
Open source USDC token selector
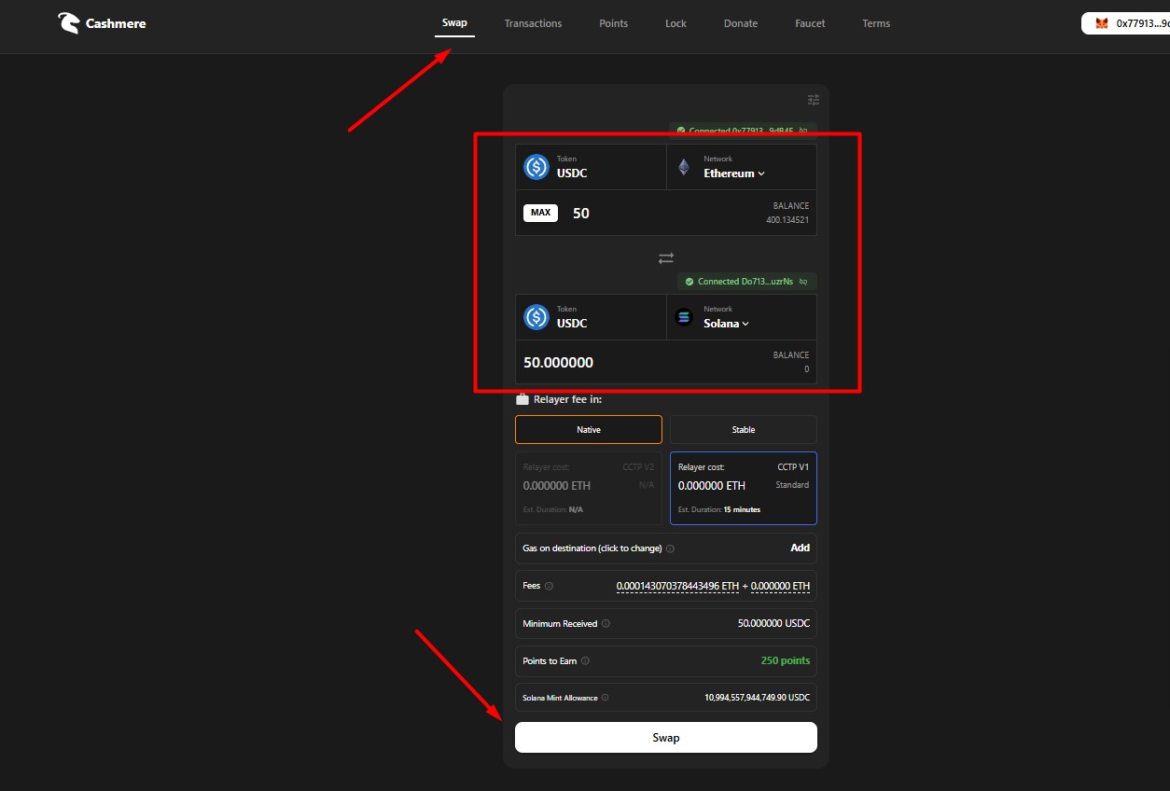pyautogui.click(x=590, y=167)
